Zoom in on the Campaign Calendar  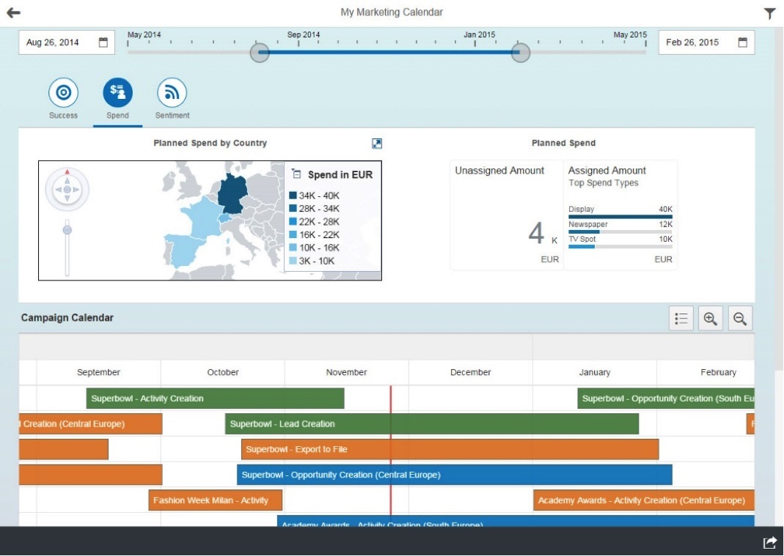pyautogui.click(x=710, y=319)
